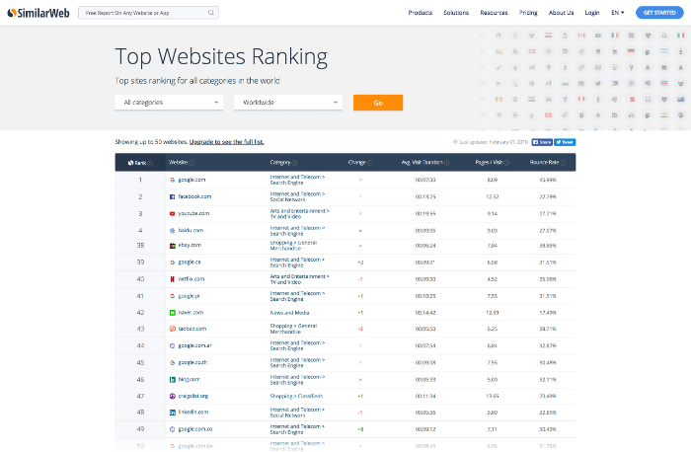Click the ebay.com favicon icon
Viewport: 691px width, 452px height.
173,246
